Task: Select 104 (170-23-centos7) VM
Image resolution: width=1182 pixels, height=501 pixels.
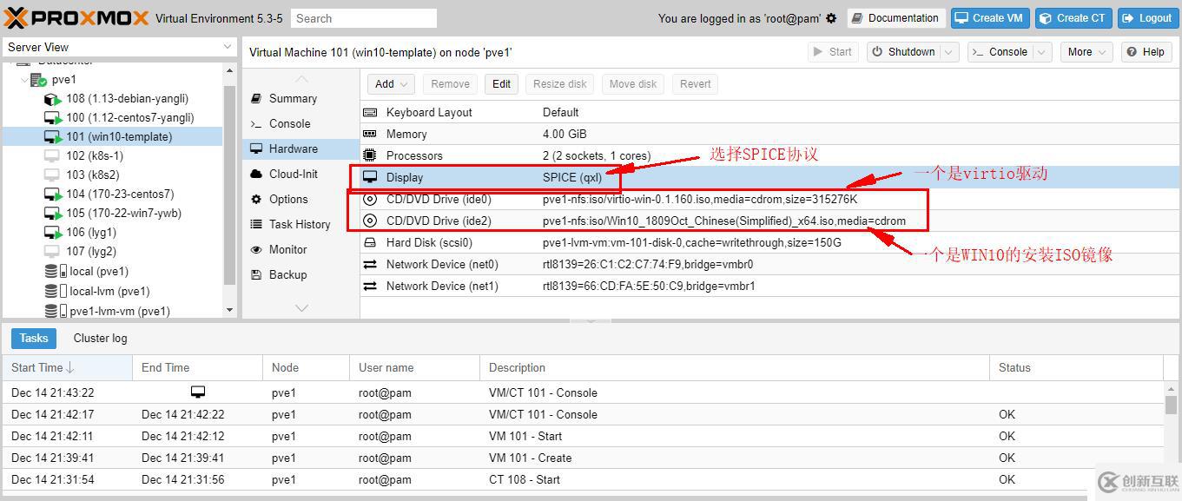Action: (112, 194)
